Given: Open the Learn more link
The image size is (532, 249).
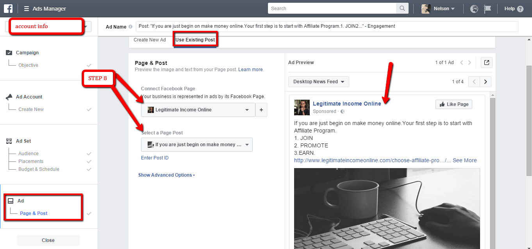Looking at the screenshot, I should tap(251, 70).
